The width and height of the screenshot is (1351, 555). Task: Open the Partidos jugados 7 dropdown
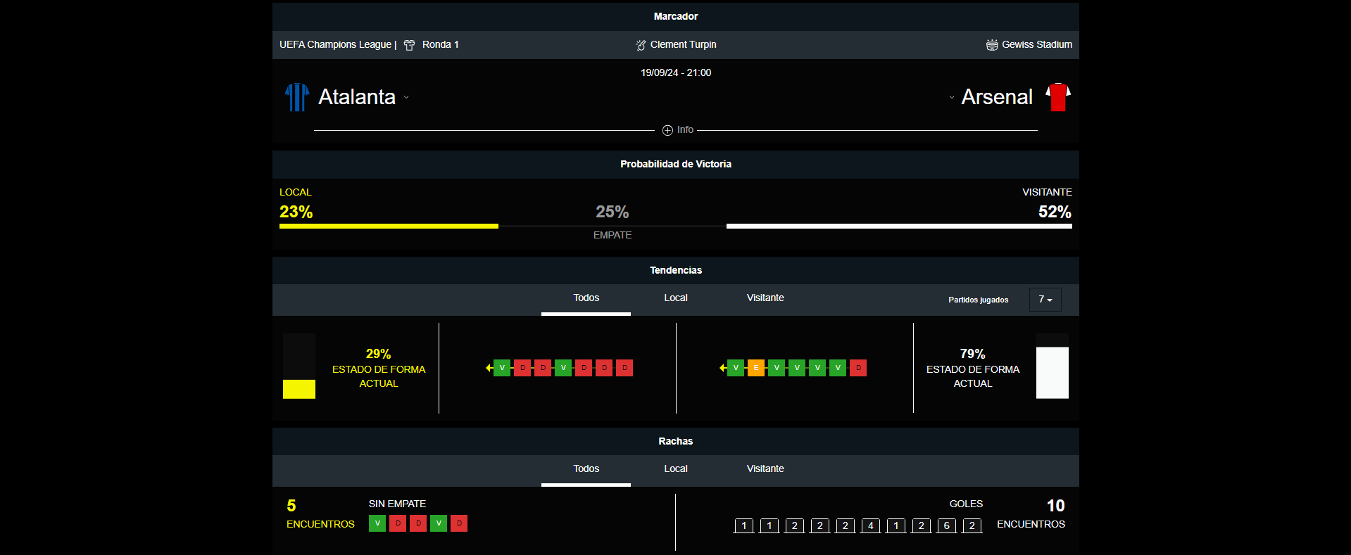1045,300
